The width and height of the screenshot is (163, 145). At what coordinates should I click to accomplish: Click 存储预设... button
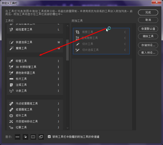148,45
